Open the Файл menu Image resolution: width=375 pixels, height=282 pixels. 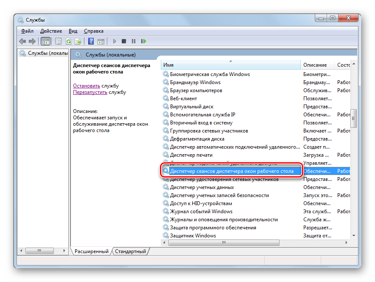pos(27,31)
